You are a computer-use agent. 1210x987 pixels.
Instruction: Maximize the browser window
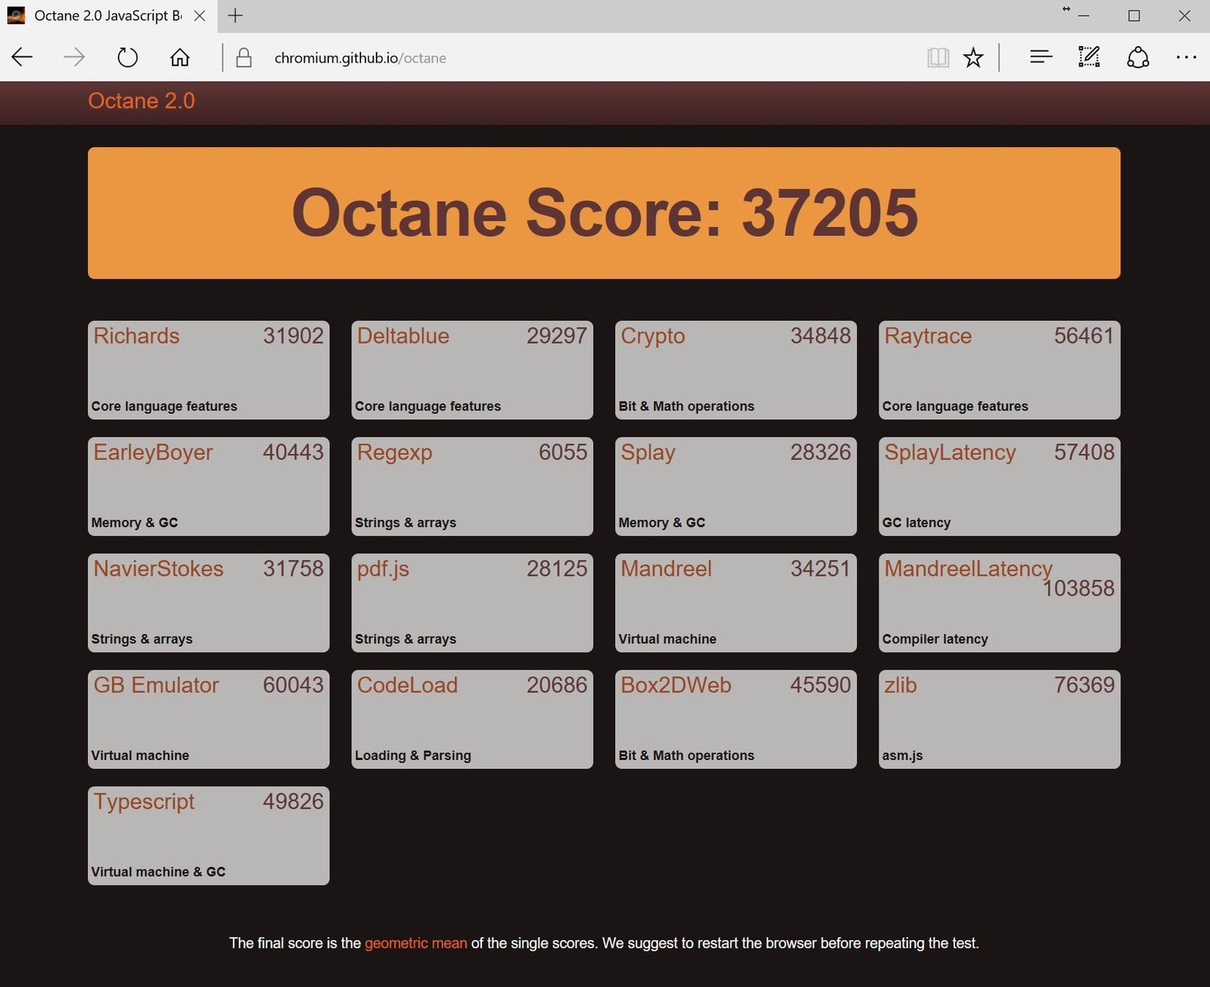coord(1134,16)
